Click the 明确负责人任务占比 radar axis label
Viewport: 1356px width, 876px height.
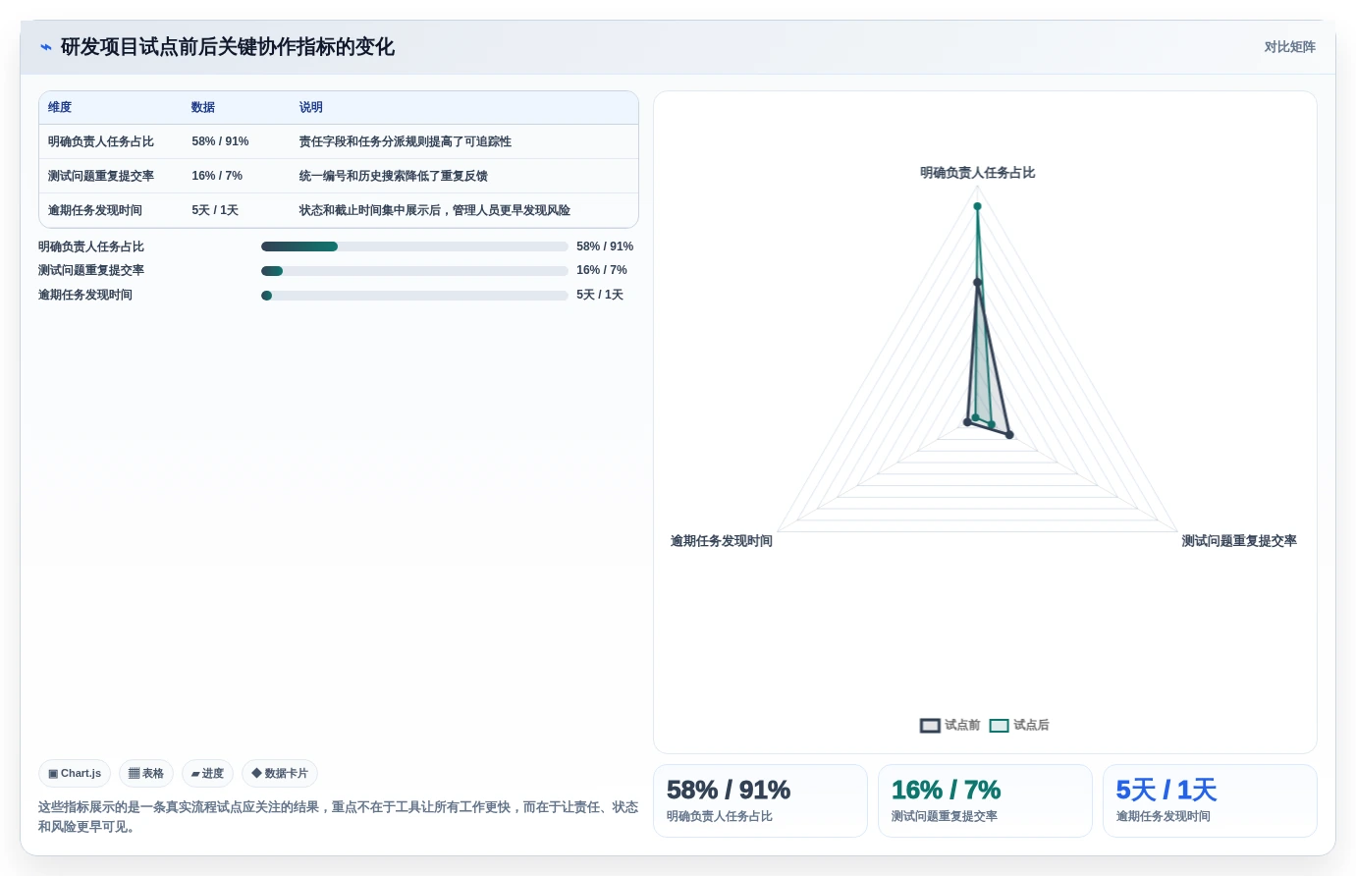click(977, 173)
